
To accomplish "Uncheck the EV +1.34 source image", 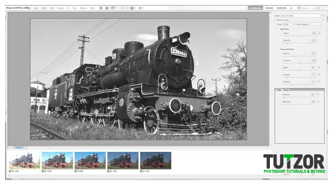I will point(10,171).
